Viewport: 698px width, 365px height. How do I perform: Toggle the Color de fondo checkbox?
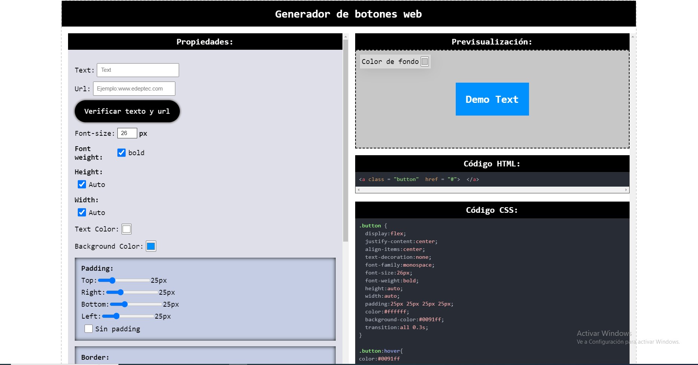coord(424,61)
